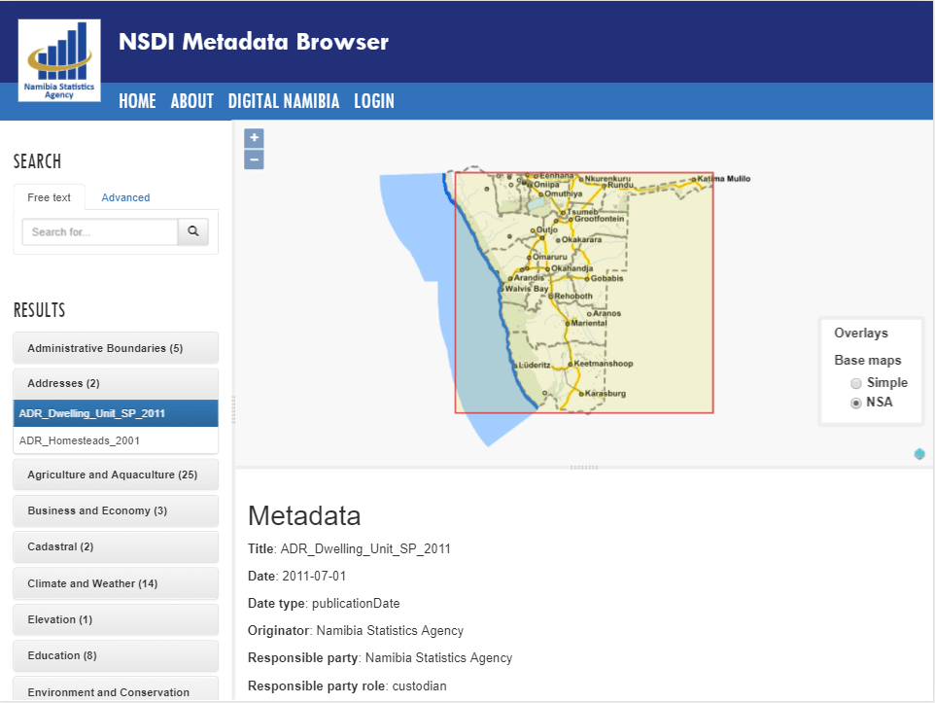Image resolution: width=935 pixels, height=703 pixels.
Task: Select the NSA base map
Action: [x=855, y=403]
